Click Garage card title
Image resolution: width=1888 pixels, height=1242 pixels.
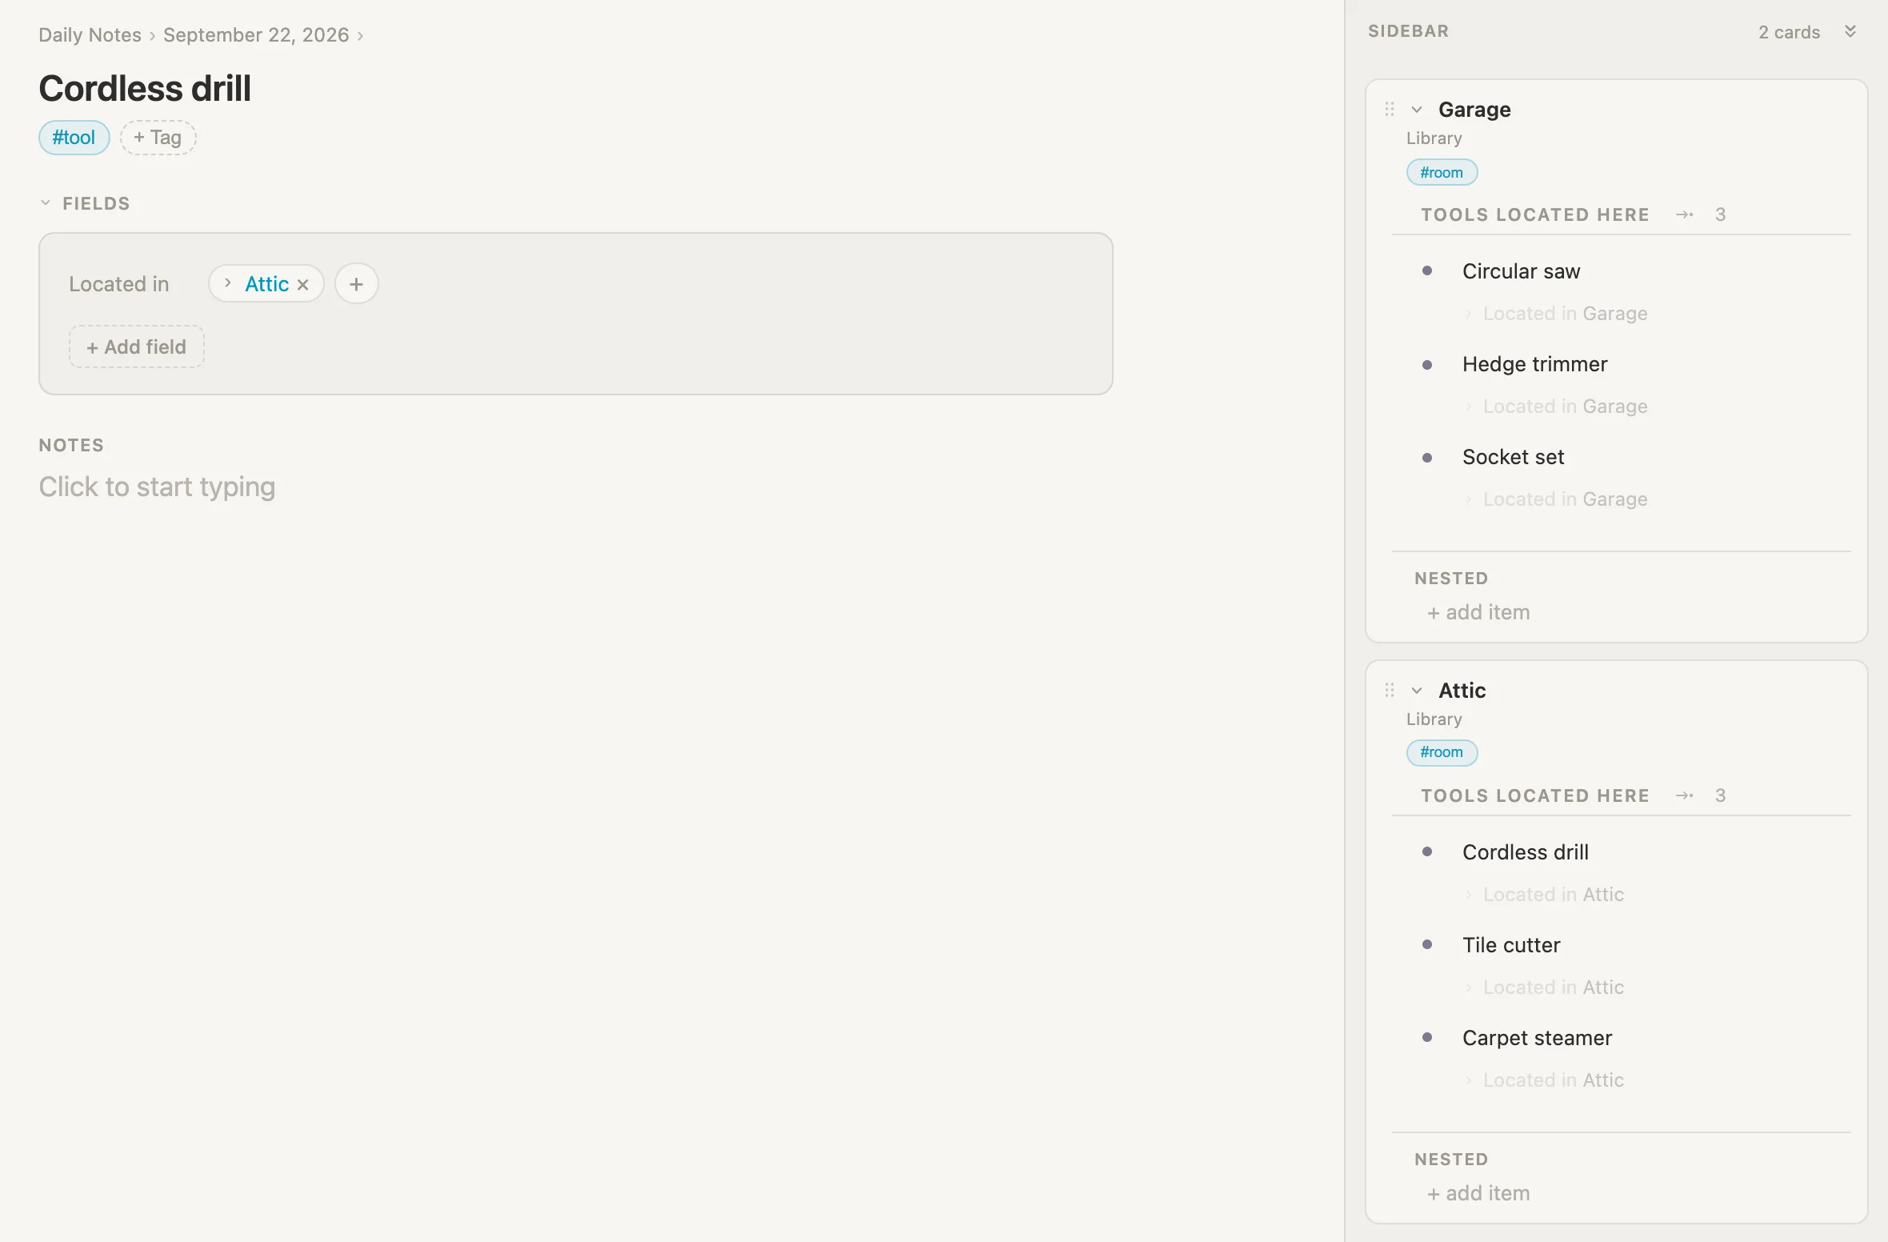1474,110
